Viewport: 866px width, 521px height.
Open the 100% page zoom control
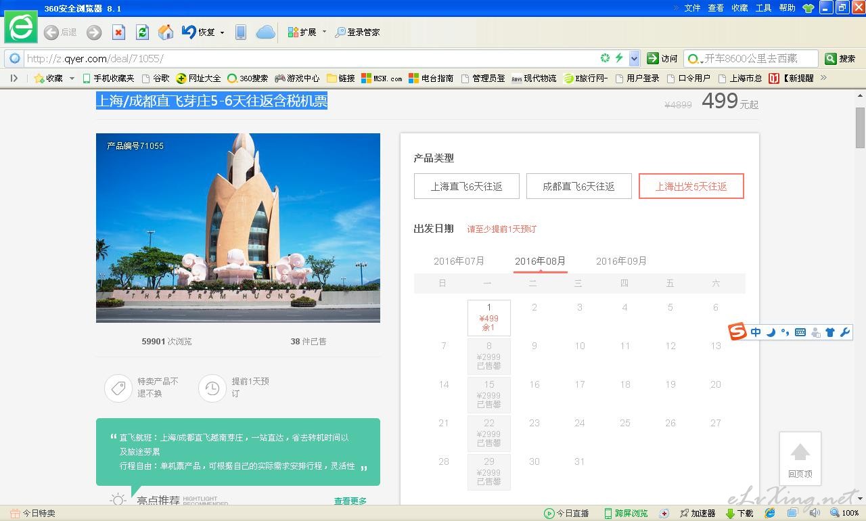coord(844,514)
